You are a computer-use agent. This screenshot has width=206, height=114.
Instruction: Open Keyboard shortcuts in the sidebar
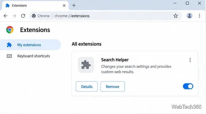30,56
